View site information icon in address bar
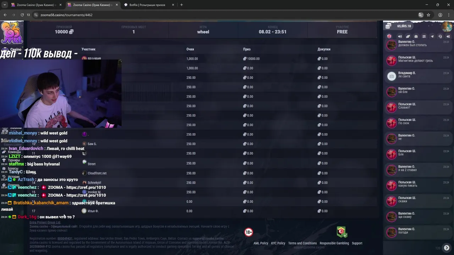The width and height of the screenshot is (454, 255). tap(36, 15)
